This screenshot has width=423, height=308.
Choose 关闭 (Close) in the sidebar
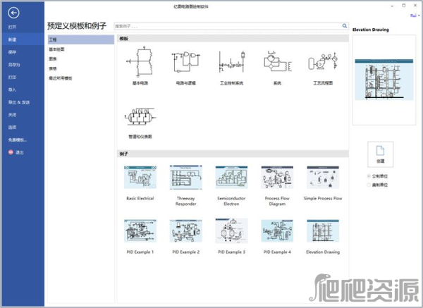point(12,115)
